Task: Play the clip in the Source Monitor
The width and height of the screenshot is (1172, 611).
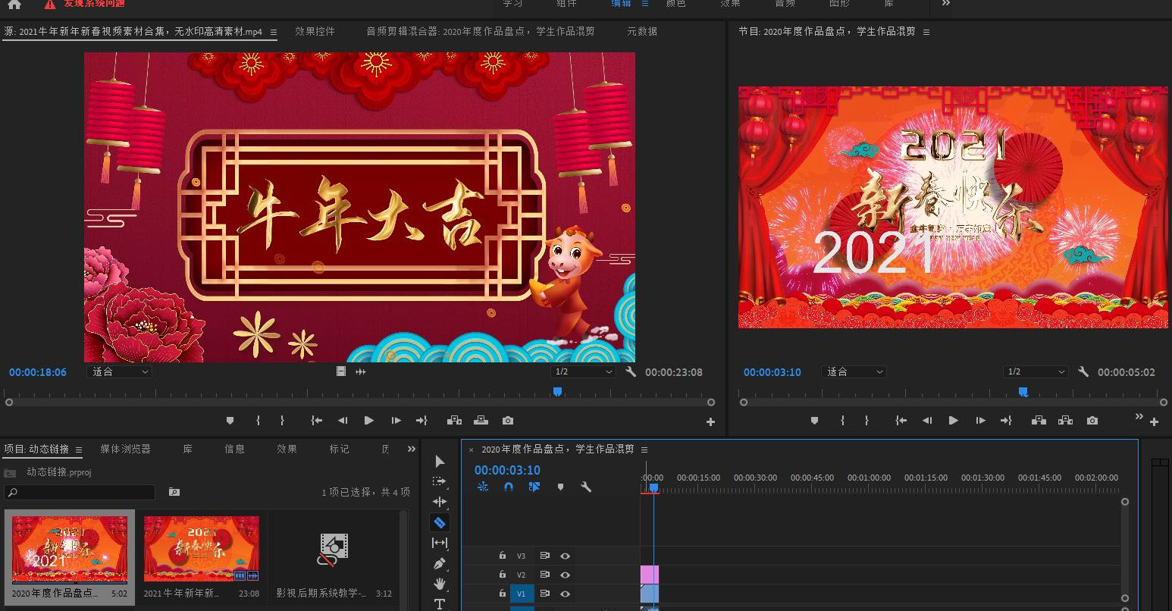Action: click(x=369, y=421)
